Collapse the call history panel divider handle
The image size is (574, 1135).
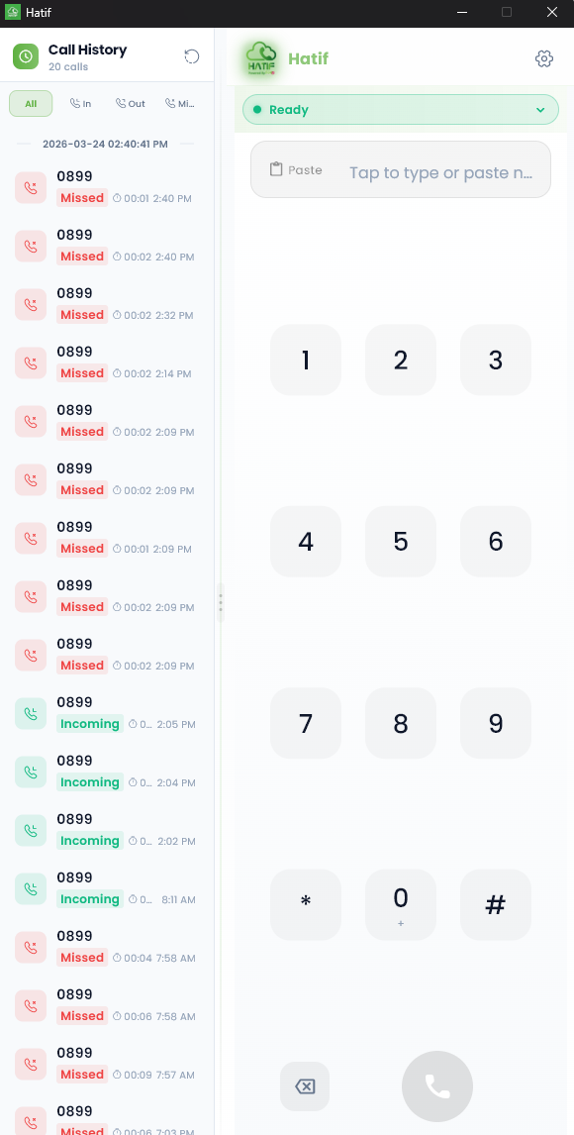(221, 603)
